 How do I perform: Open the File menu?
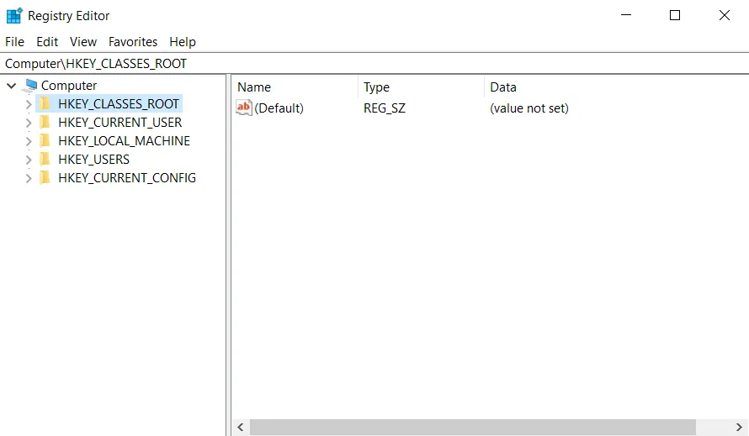[x=15, y=42]
